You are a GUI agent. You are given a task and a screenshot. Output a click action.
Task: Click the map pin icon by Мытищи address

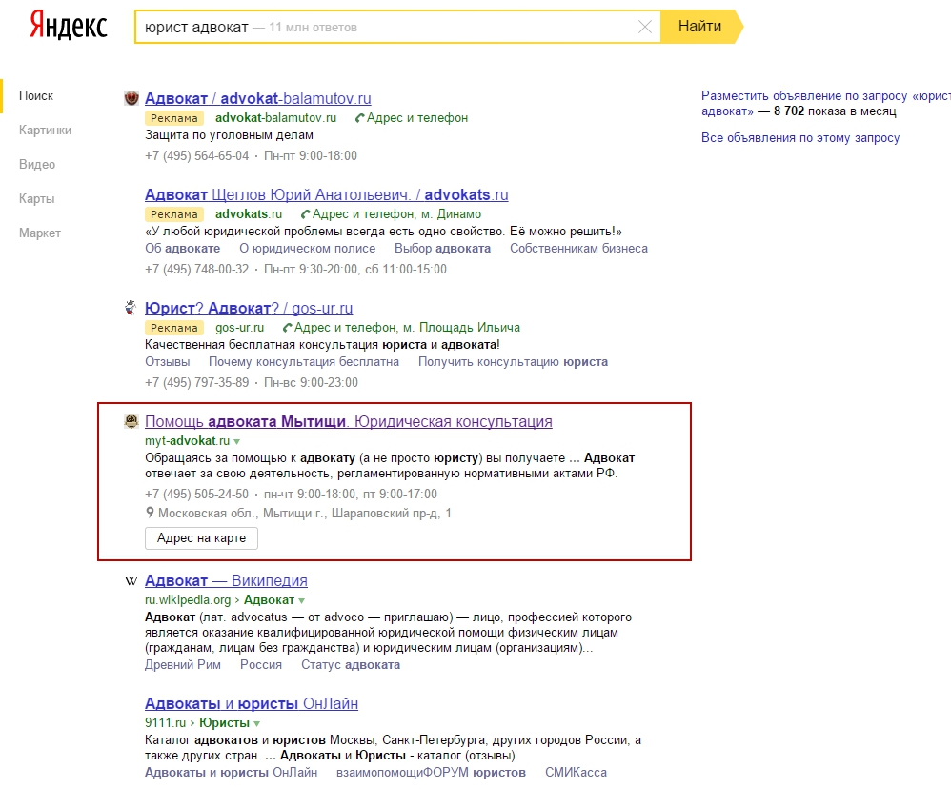pos(150,513)
